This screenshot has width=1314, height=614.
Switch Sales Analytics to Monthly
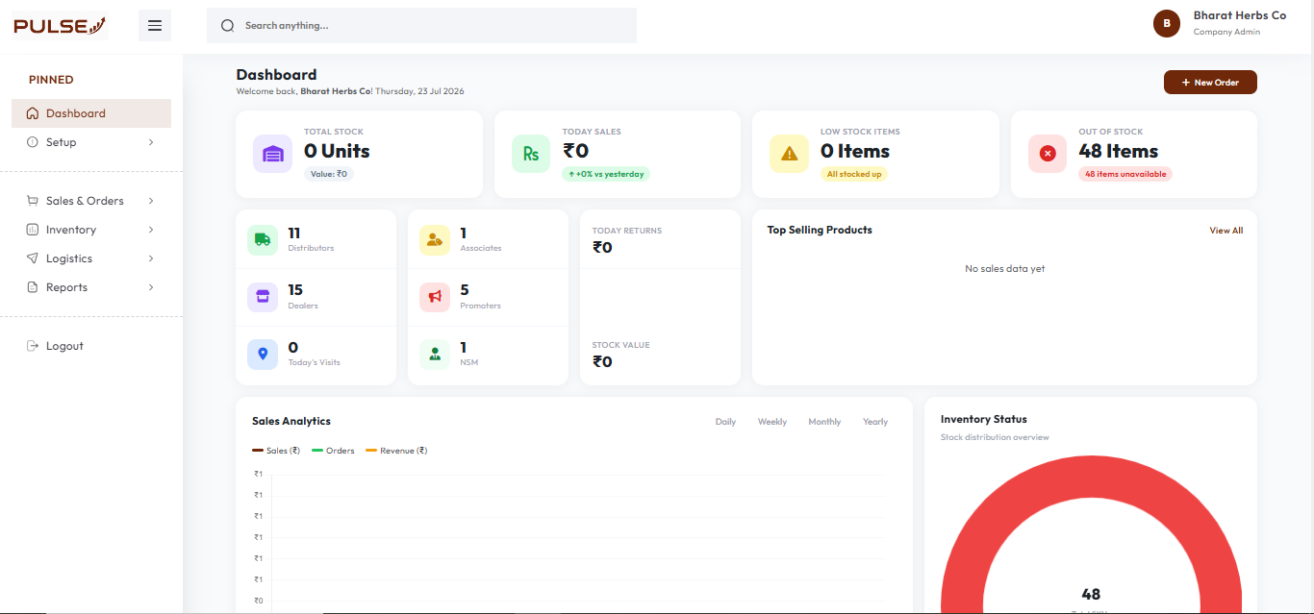coord(824,422)
